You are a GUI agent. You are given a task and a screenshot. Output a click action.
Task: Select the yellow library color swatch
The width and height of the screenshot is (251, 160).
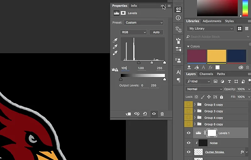click(216, 56)
